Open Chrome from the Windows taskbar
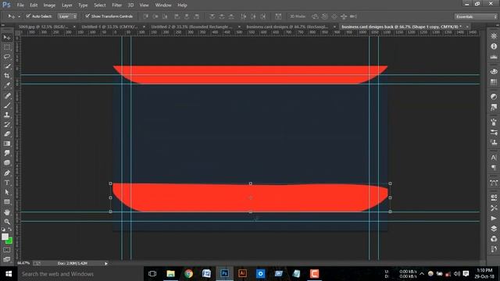Viewport: 500px width, 281px height. point(188,273)
